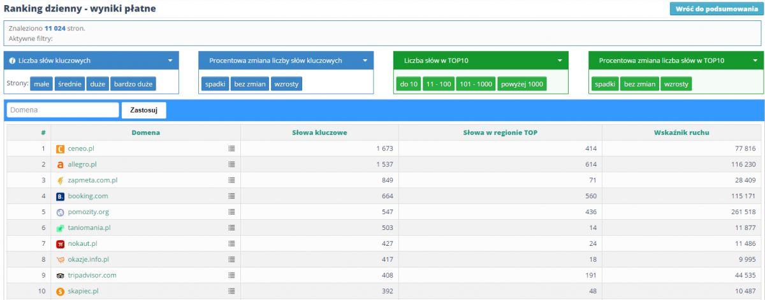This screenshot has height=300, width=765.
Task: Open the list icon for pomozity.org
Action: point(231,212)
